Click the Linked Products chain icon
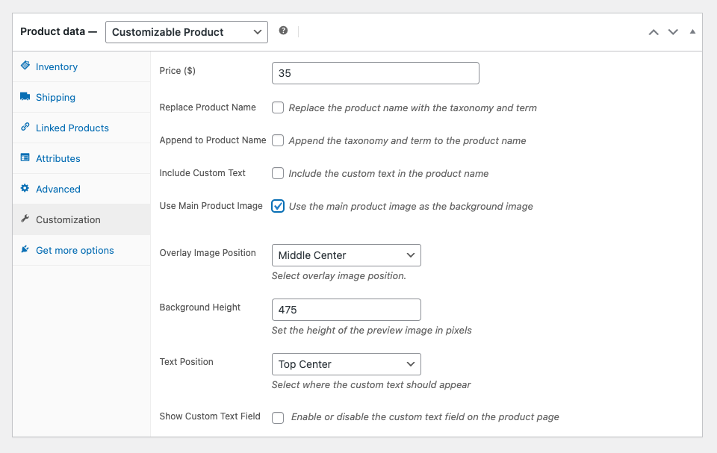717x453 pixels. tap(25, 128)
